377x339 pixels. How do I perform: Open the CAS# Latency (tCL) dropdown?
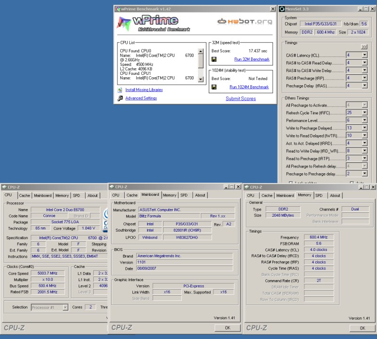(364, 55)
